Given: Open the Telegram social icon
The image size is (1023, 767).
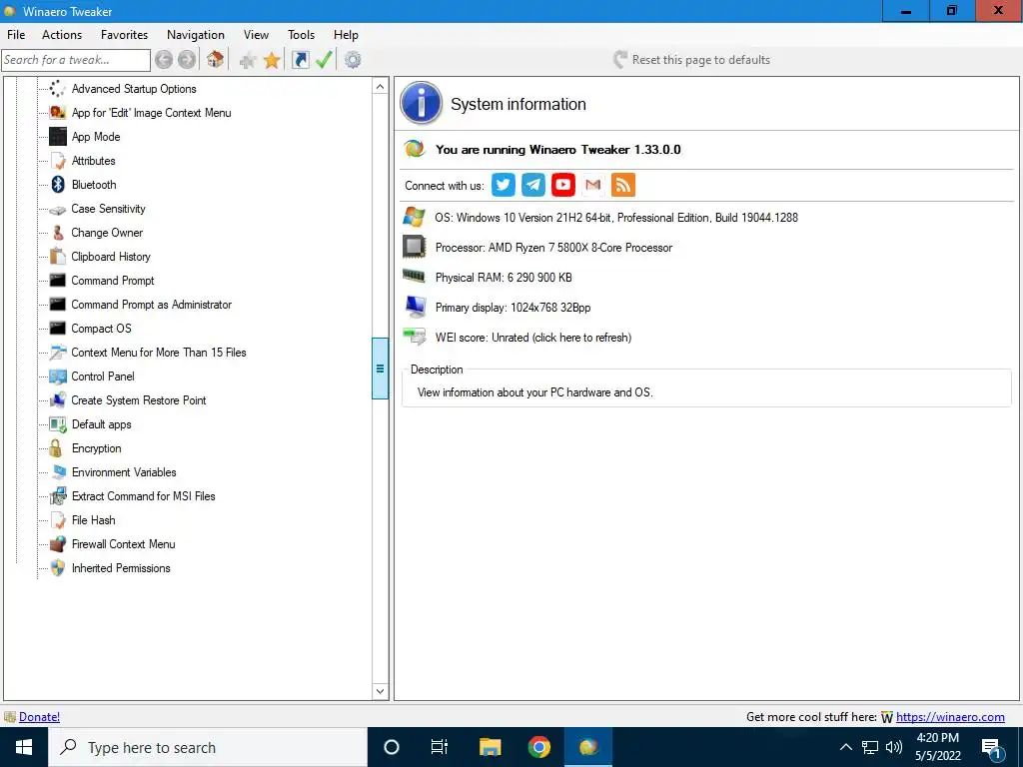Looking at the screenshot, I should point(533,185).
